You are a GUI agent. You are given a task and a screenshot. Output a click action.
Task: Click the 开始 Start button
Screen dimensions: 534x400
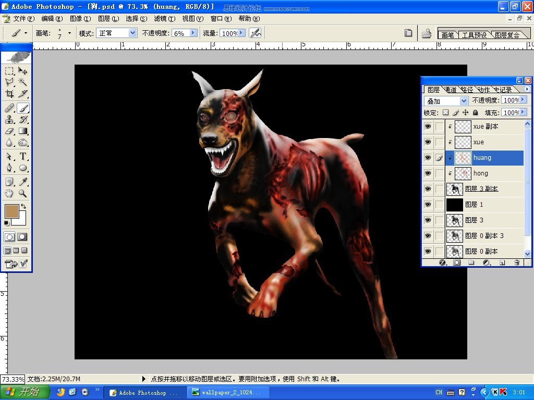(x=25, y=392)
